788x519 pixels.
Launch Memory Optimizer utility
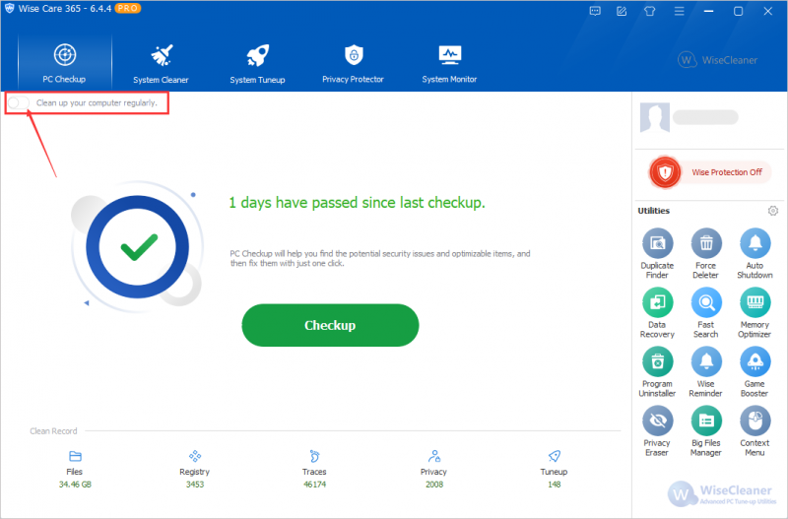point(755,313)
